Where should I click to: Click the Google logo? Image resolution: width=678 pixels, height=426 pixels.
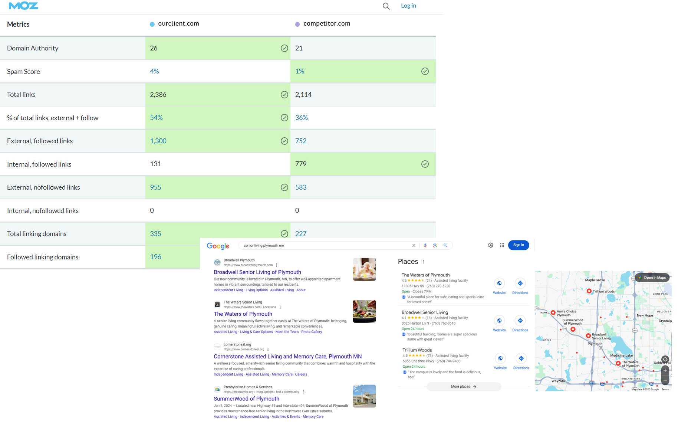(x=218, y=246)
